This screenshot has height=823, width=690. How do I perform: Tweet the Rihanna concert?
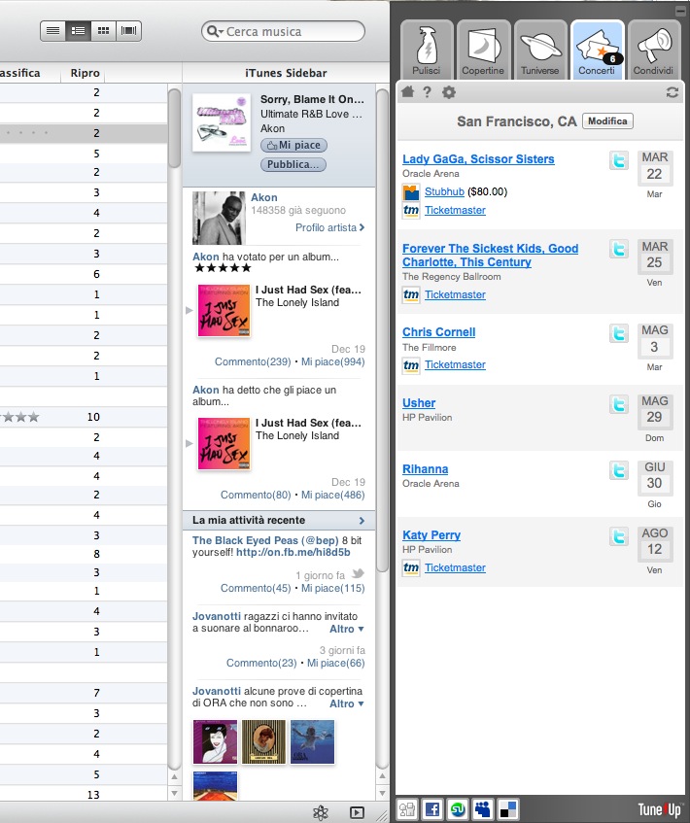click(619, 470)
